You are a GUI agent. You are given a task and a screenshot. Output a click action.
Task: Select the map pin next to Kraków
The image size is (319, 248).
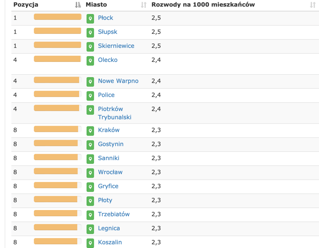90,131
